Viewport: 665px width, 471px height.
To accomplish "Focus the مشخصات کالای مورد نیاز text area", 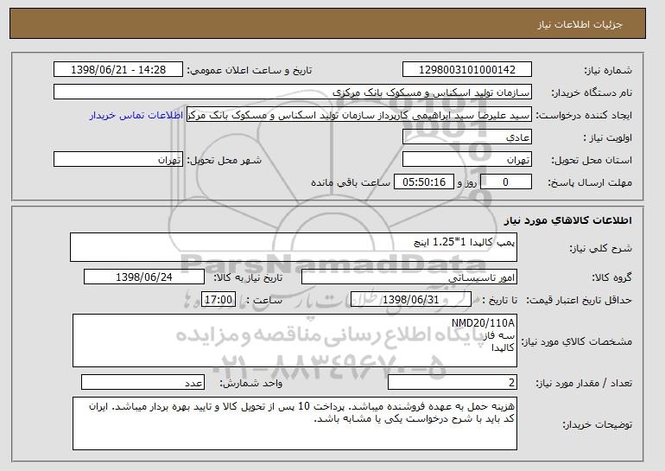I will (294, 341).
